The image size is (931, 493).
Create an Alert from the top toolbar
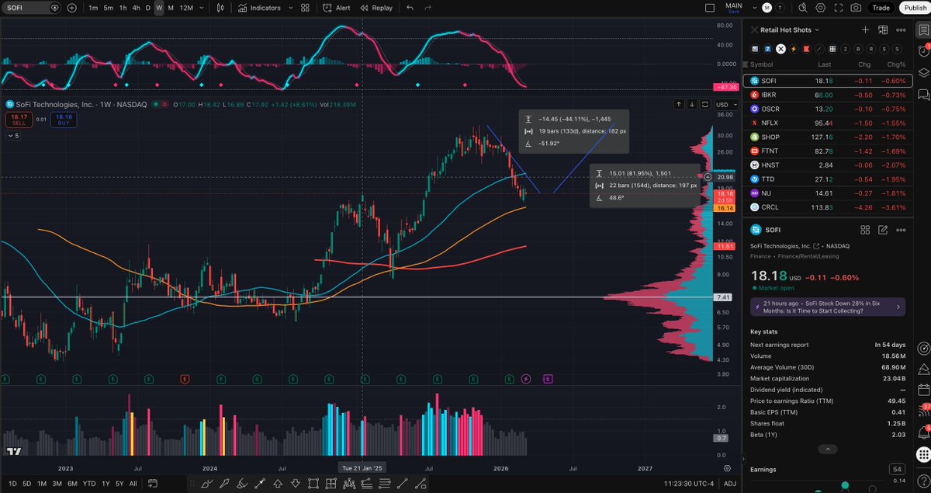point(337,8)
